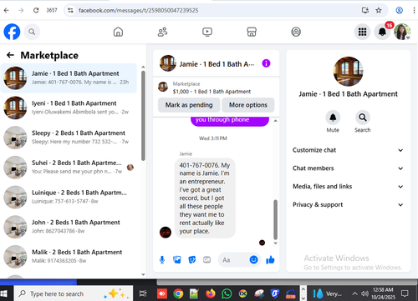Expand Media, files and links section
Image resolution: width=418 pixels, height=301 pixels.
point(348,187)
